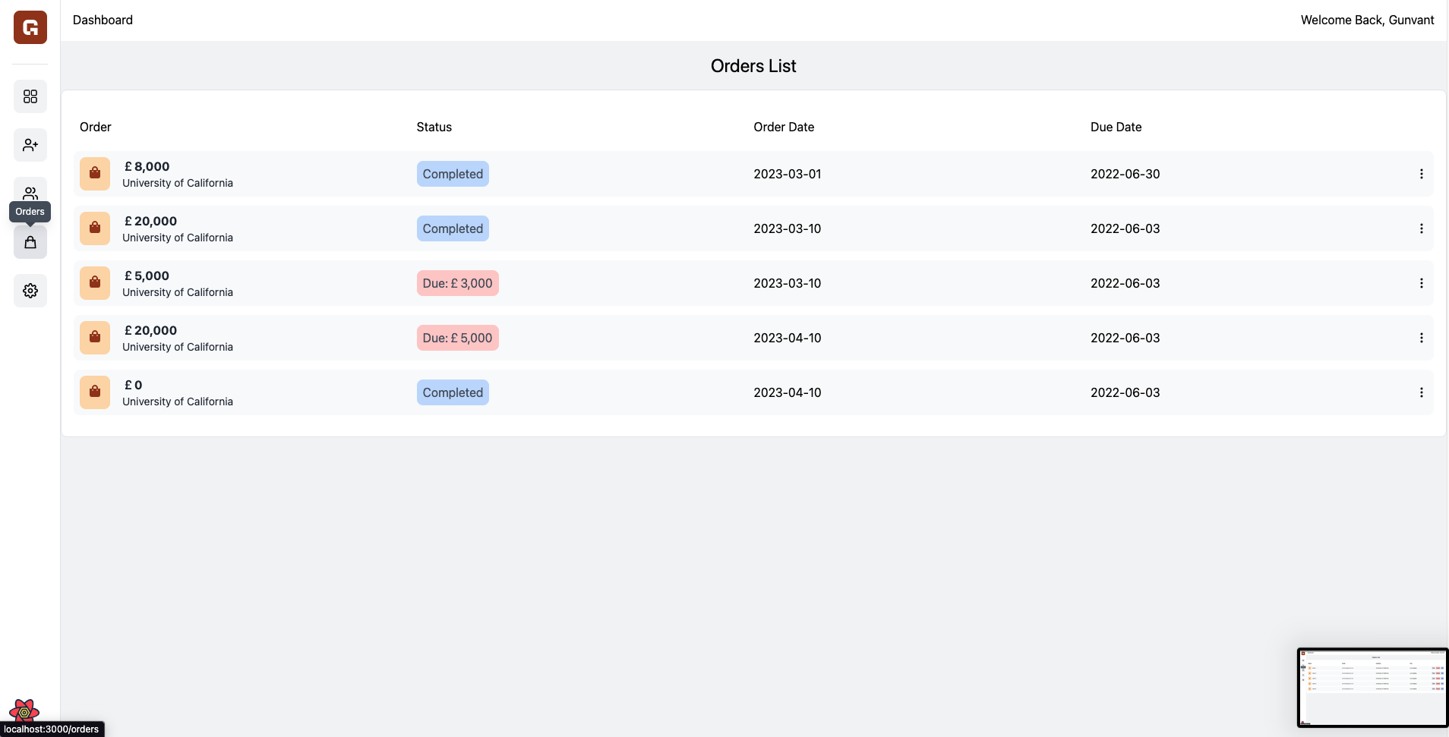Click the £5,000 order amount
The height and width of the screenshot is (737, 1449).
[x=147, y=276]
